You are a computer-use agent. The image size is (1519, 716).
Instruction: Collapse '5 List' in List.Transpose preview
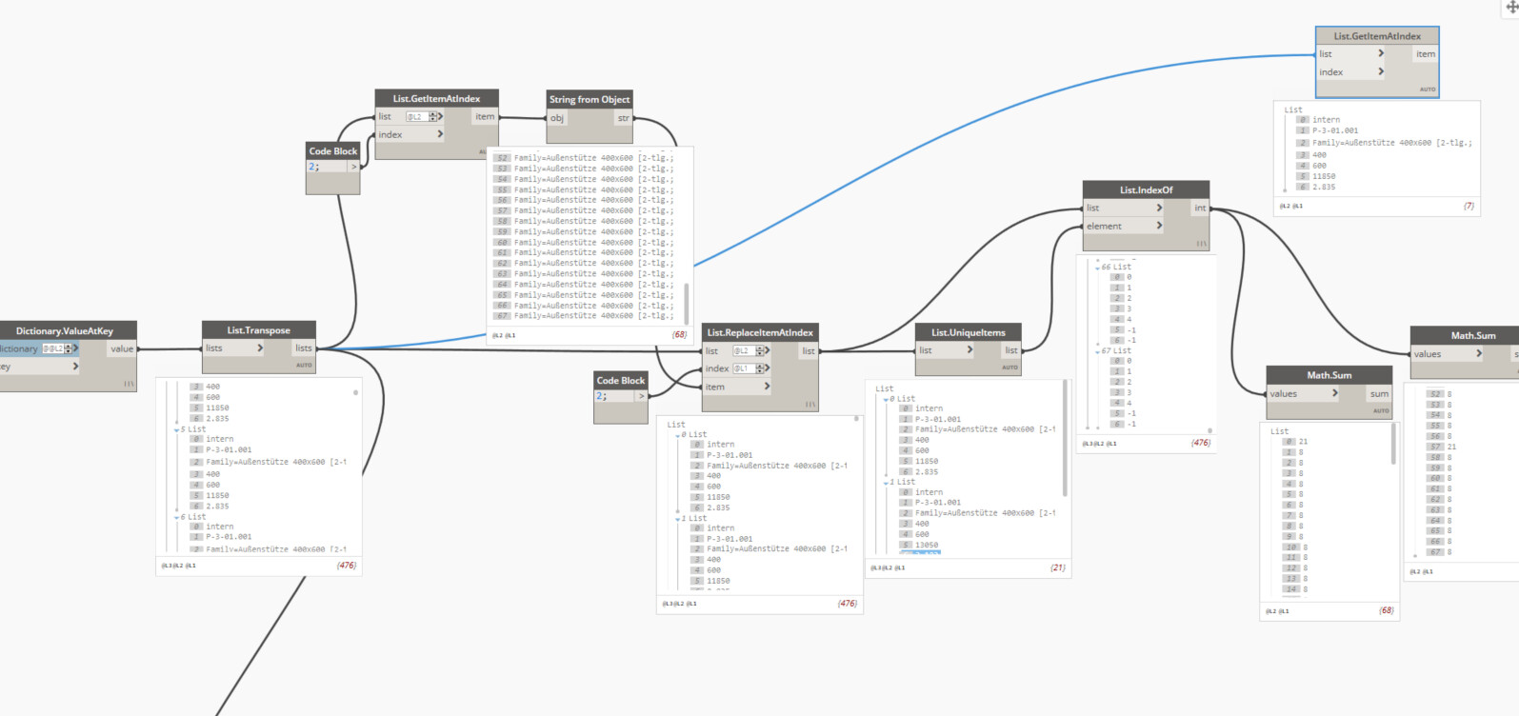[x=176, y=429]
